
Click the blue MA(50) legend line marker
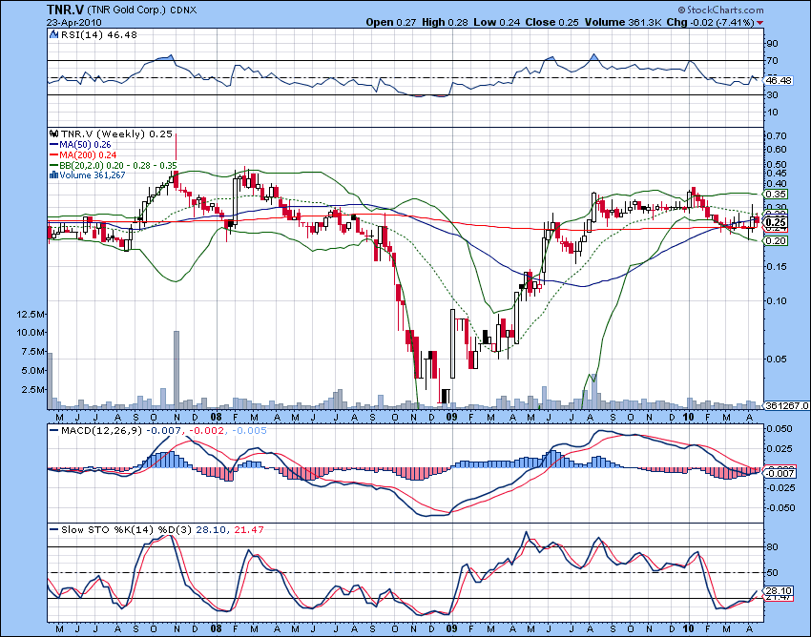(53, 145)
